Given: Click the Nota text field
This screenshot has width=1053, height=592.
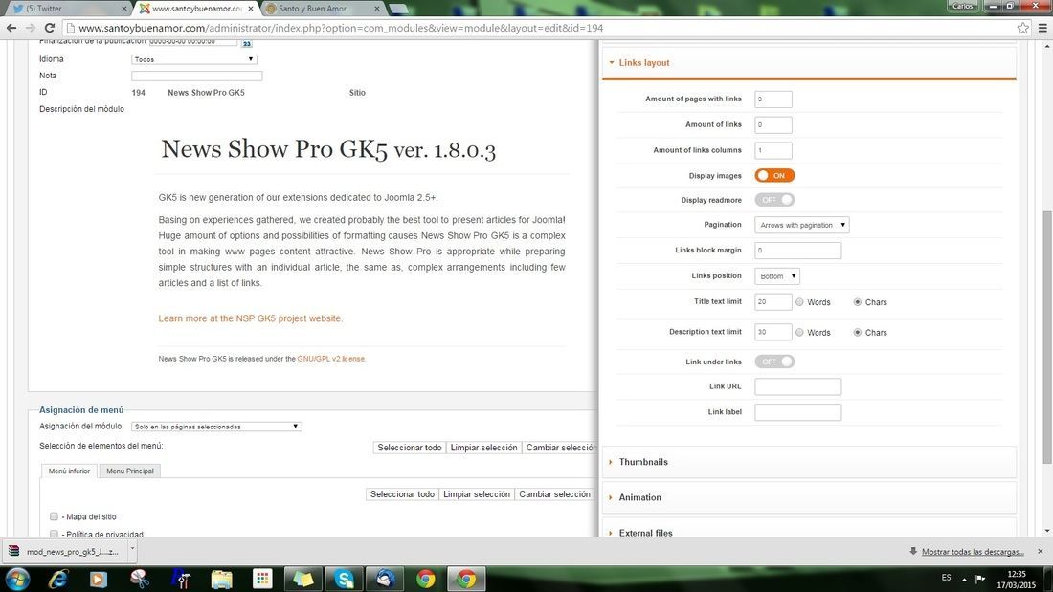Looking at the screenshot, I should click(x=197, y=76).
